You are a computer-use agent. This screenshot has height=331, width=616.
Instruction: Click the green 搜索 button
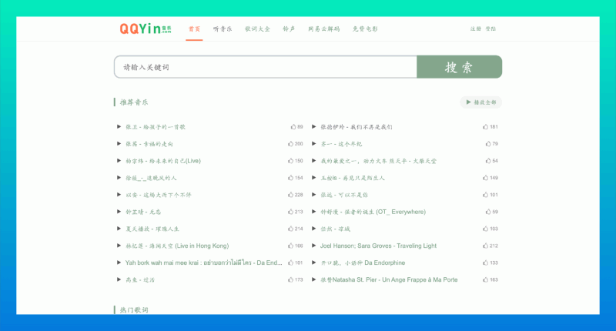[459, 67]
